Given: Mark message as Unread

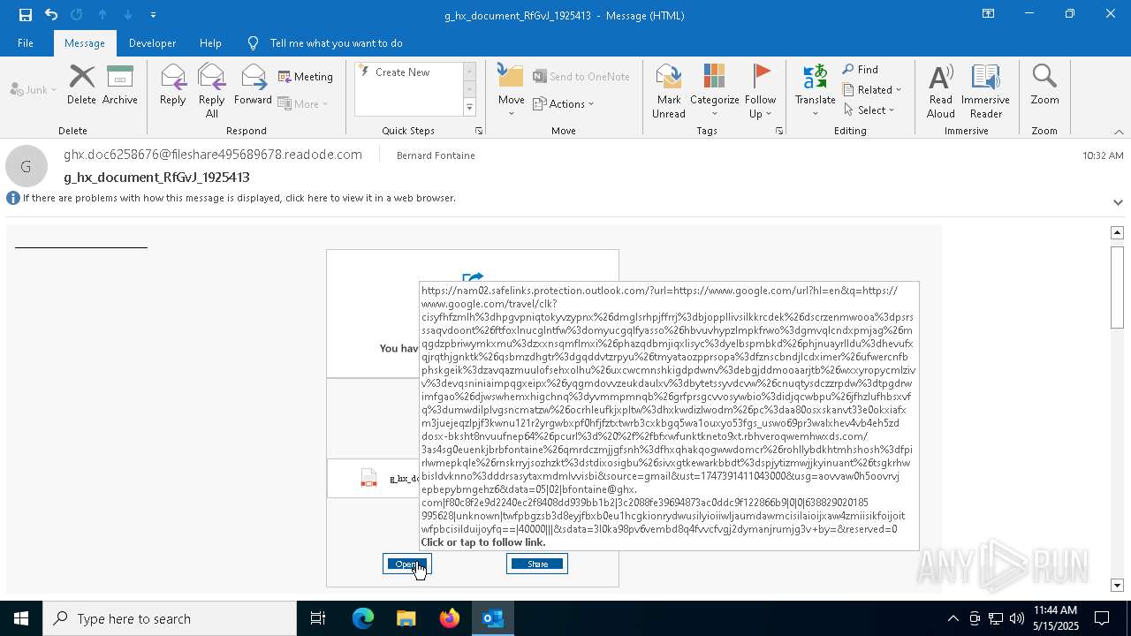Looking at the screenshot, I should tap(669, 91).
